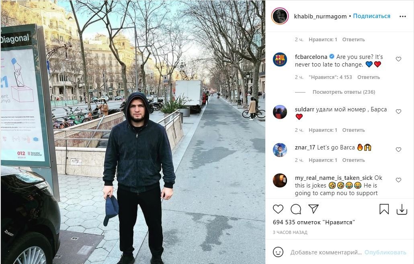414x264 pixels.
Task: Expand replies "Посмотреть ответы (236)"
Action: [x=344, y=92]
